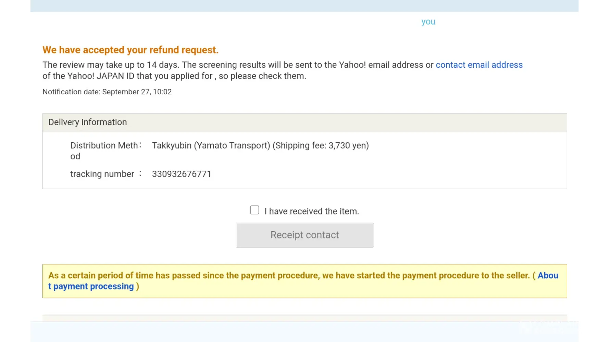609x342 pixels.
Task: Click the yellow payment procedure notice text
Action: 289,276
